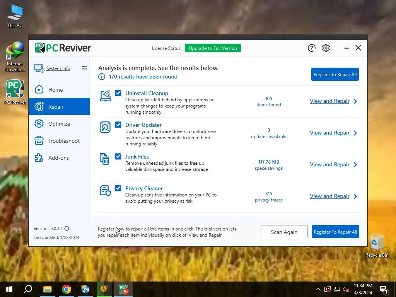The height and width of the screenshot is (297, 396).
Task: Open the Troubleshoot section
Action: 59,141
